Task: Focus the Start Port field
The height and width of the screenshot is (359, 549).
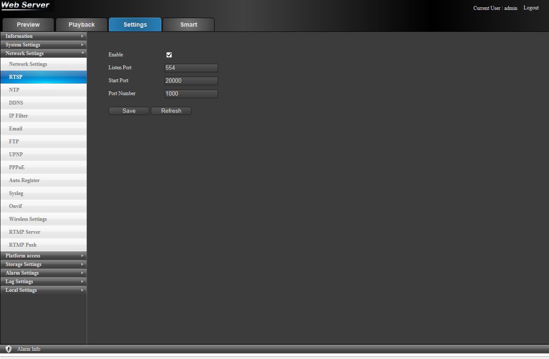Action: click(x=191, y=81)
